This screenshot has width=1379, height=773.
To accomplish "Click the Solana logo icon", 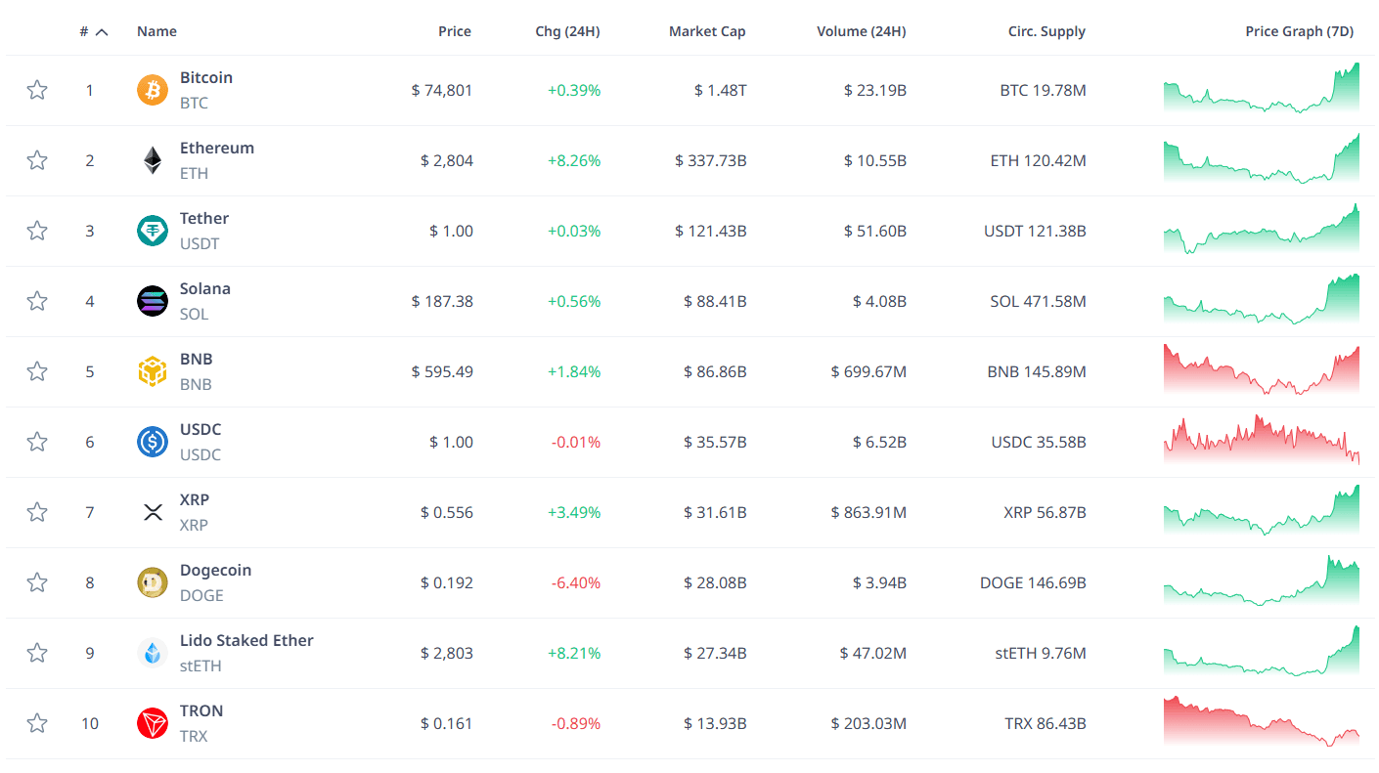I will pos(153,302).
